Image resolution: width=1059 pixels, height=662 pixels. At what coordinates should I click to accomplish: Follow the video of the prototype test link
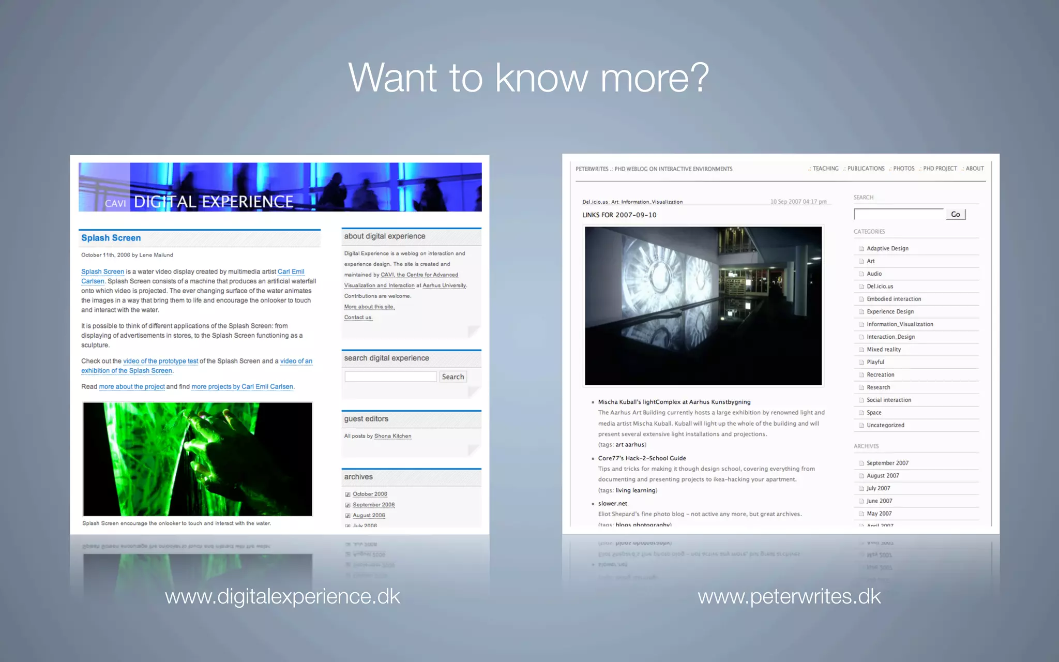pos(160,361)
